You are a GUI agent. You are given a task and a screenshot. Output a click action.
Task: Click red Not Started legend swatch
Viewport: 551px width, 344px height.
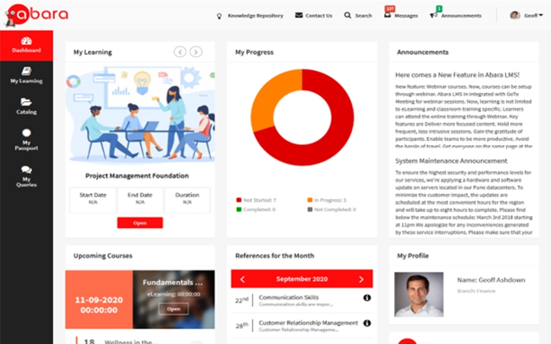coord(239,200)
